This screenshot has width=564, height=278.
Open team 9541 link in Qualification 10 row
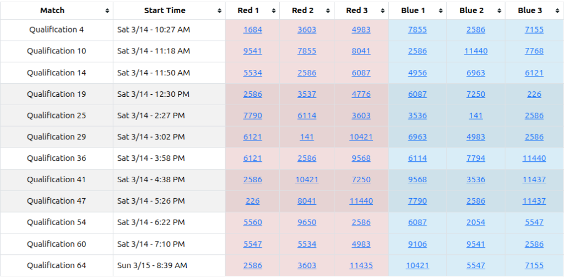[x=252, y=51]
